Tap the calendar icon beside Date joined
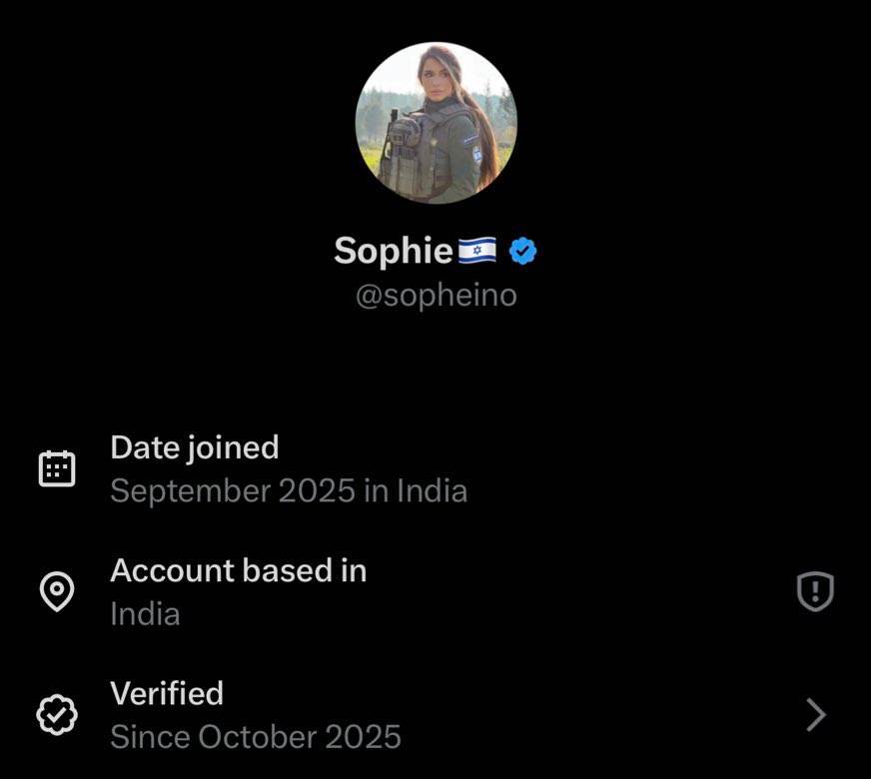Image resolution: width=871 pixels, height=779 pixels. point(57,468)
